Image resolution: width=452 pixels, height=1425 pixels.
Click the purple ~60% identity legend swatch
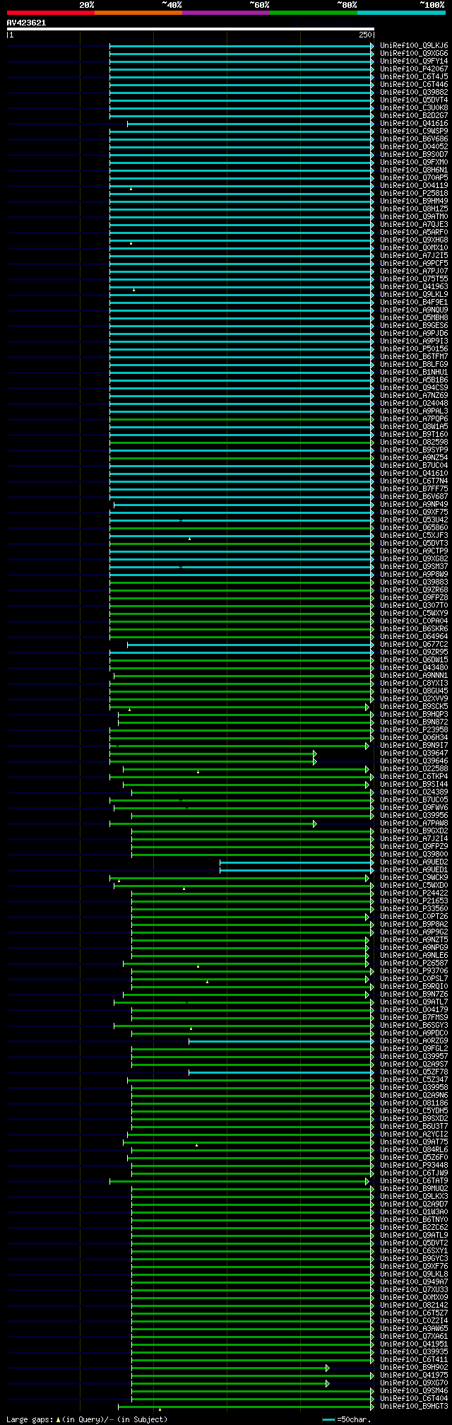click(225, 13)
